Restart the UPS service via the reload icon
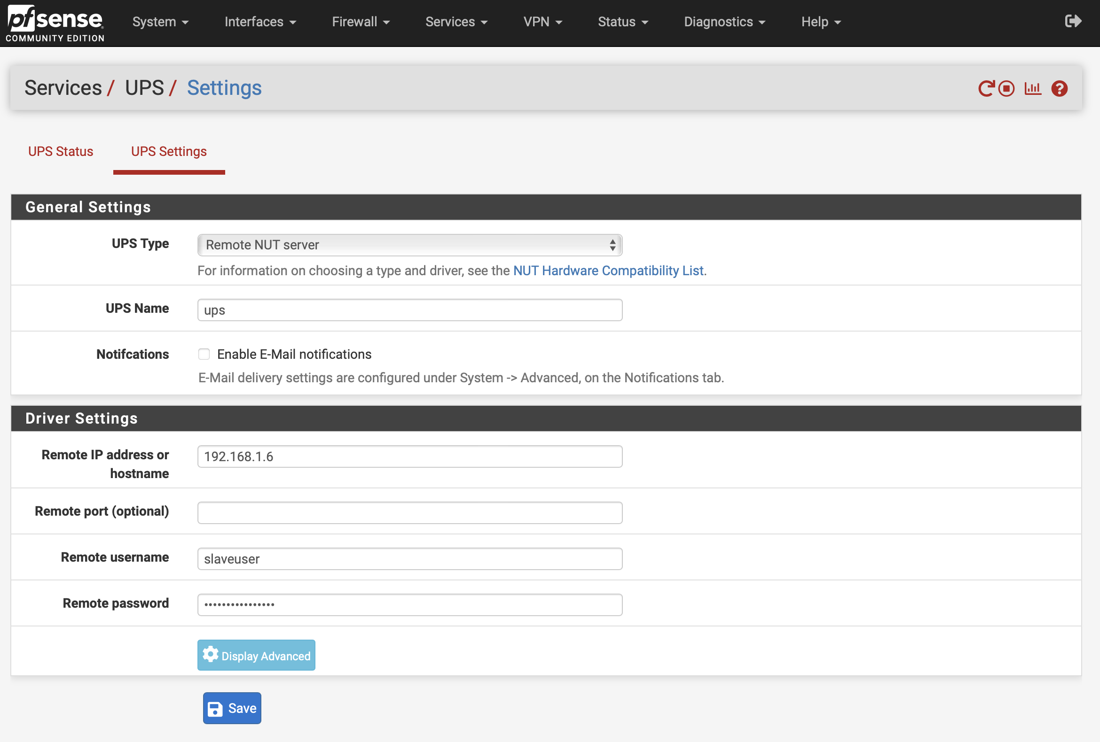1100x742 pixels. (x=986, y=88)
